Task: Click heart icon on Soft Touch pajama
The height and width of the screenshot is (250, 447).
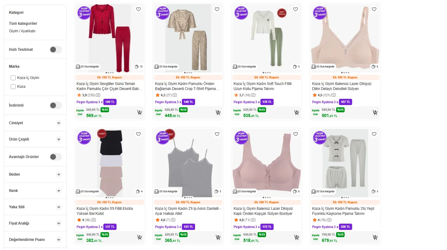Action: [296, 9]
